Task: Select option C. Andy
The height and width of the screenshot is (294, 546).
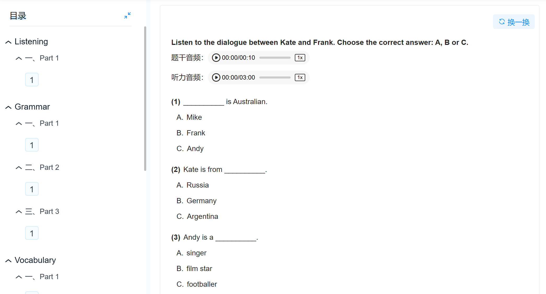Action: (190, 148)
